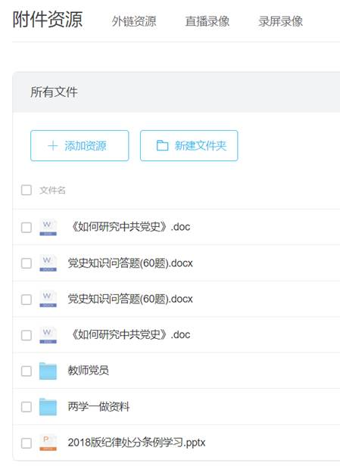This screenshot has width=340, height=466.
Task: Click Word icon of last 《如何研究中共党史》.doc
Action: pyautogui.click(x=48, y=335)
